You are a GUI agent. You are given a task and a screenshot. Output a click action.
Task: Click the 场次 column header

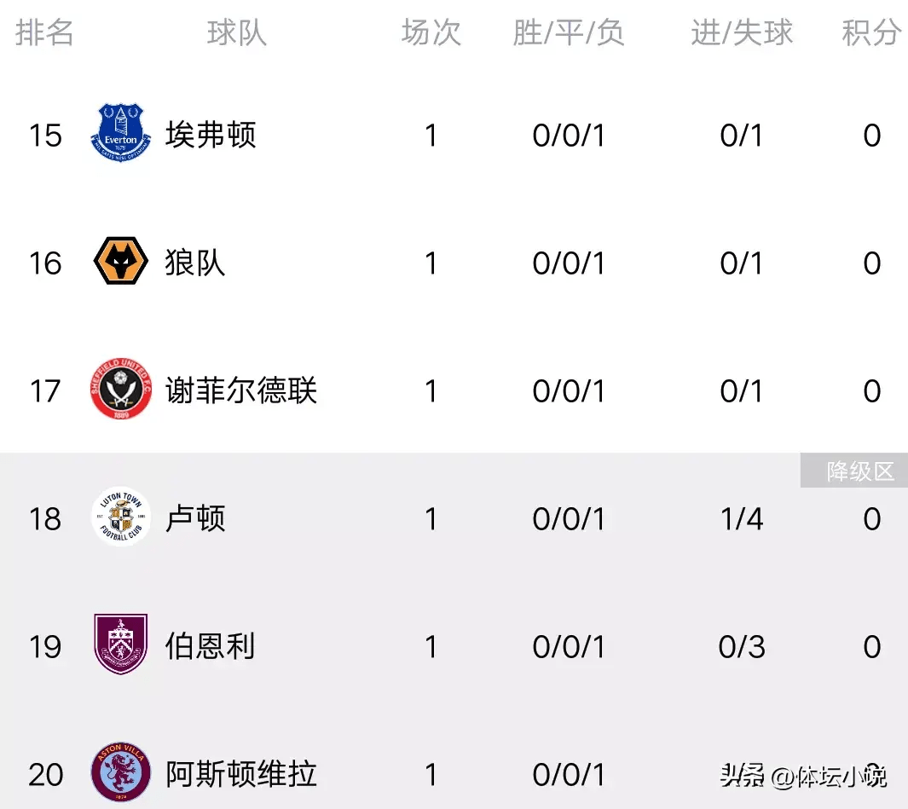pyautogui.click(x=431, y=32)
